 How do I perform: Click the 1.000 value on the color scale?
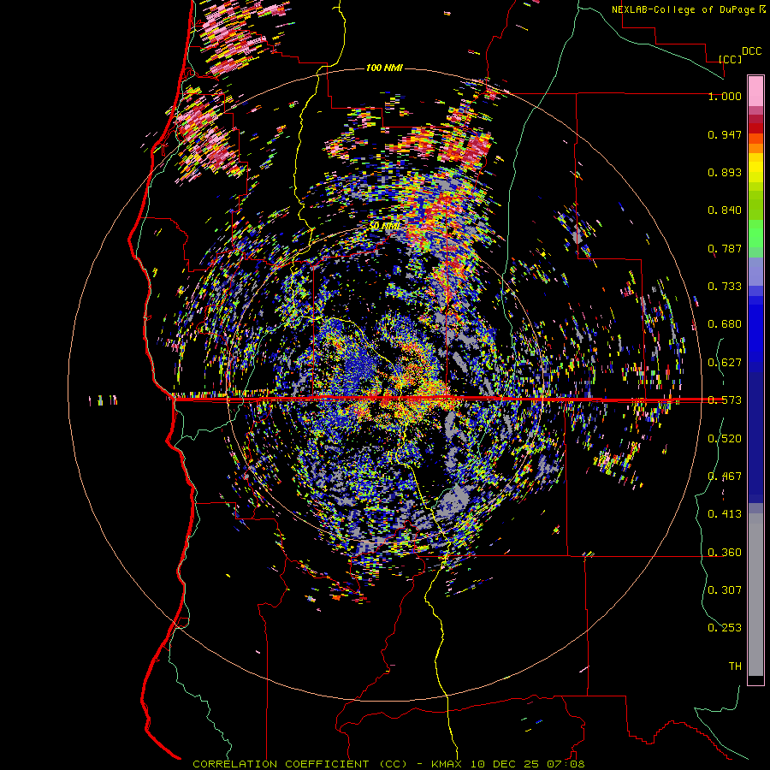(725, 96)
